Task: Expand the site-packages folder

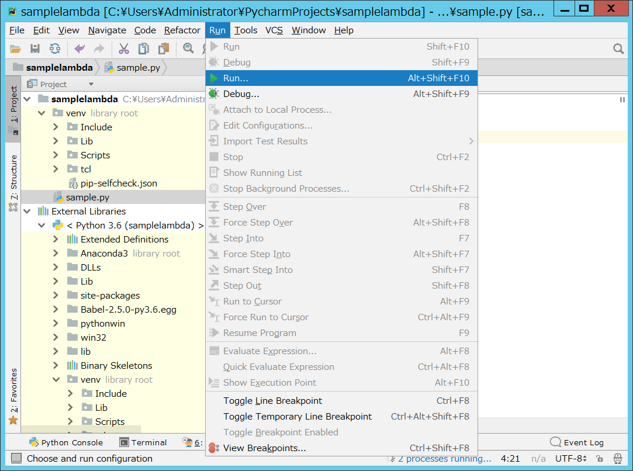Action: pyautogui.click(x=54, y=295)
